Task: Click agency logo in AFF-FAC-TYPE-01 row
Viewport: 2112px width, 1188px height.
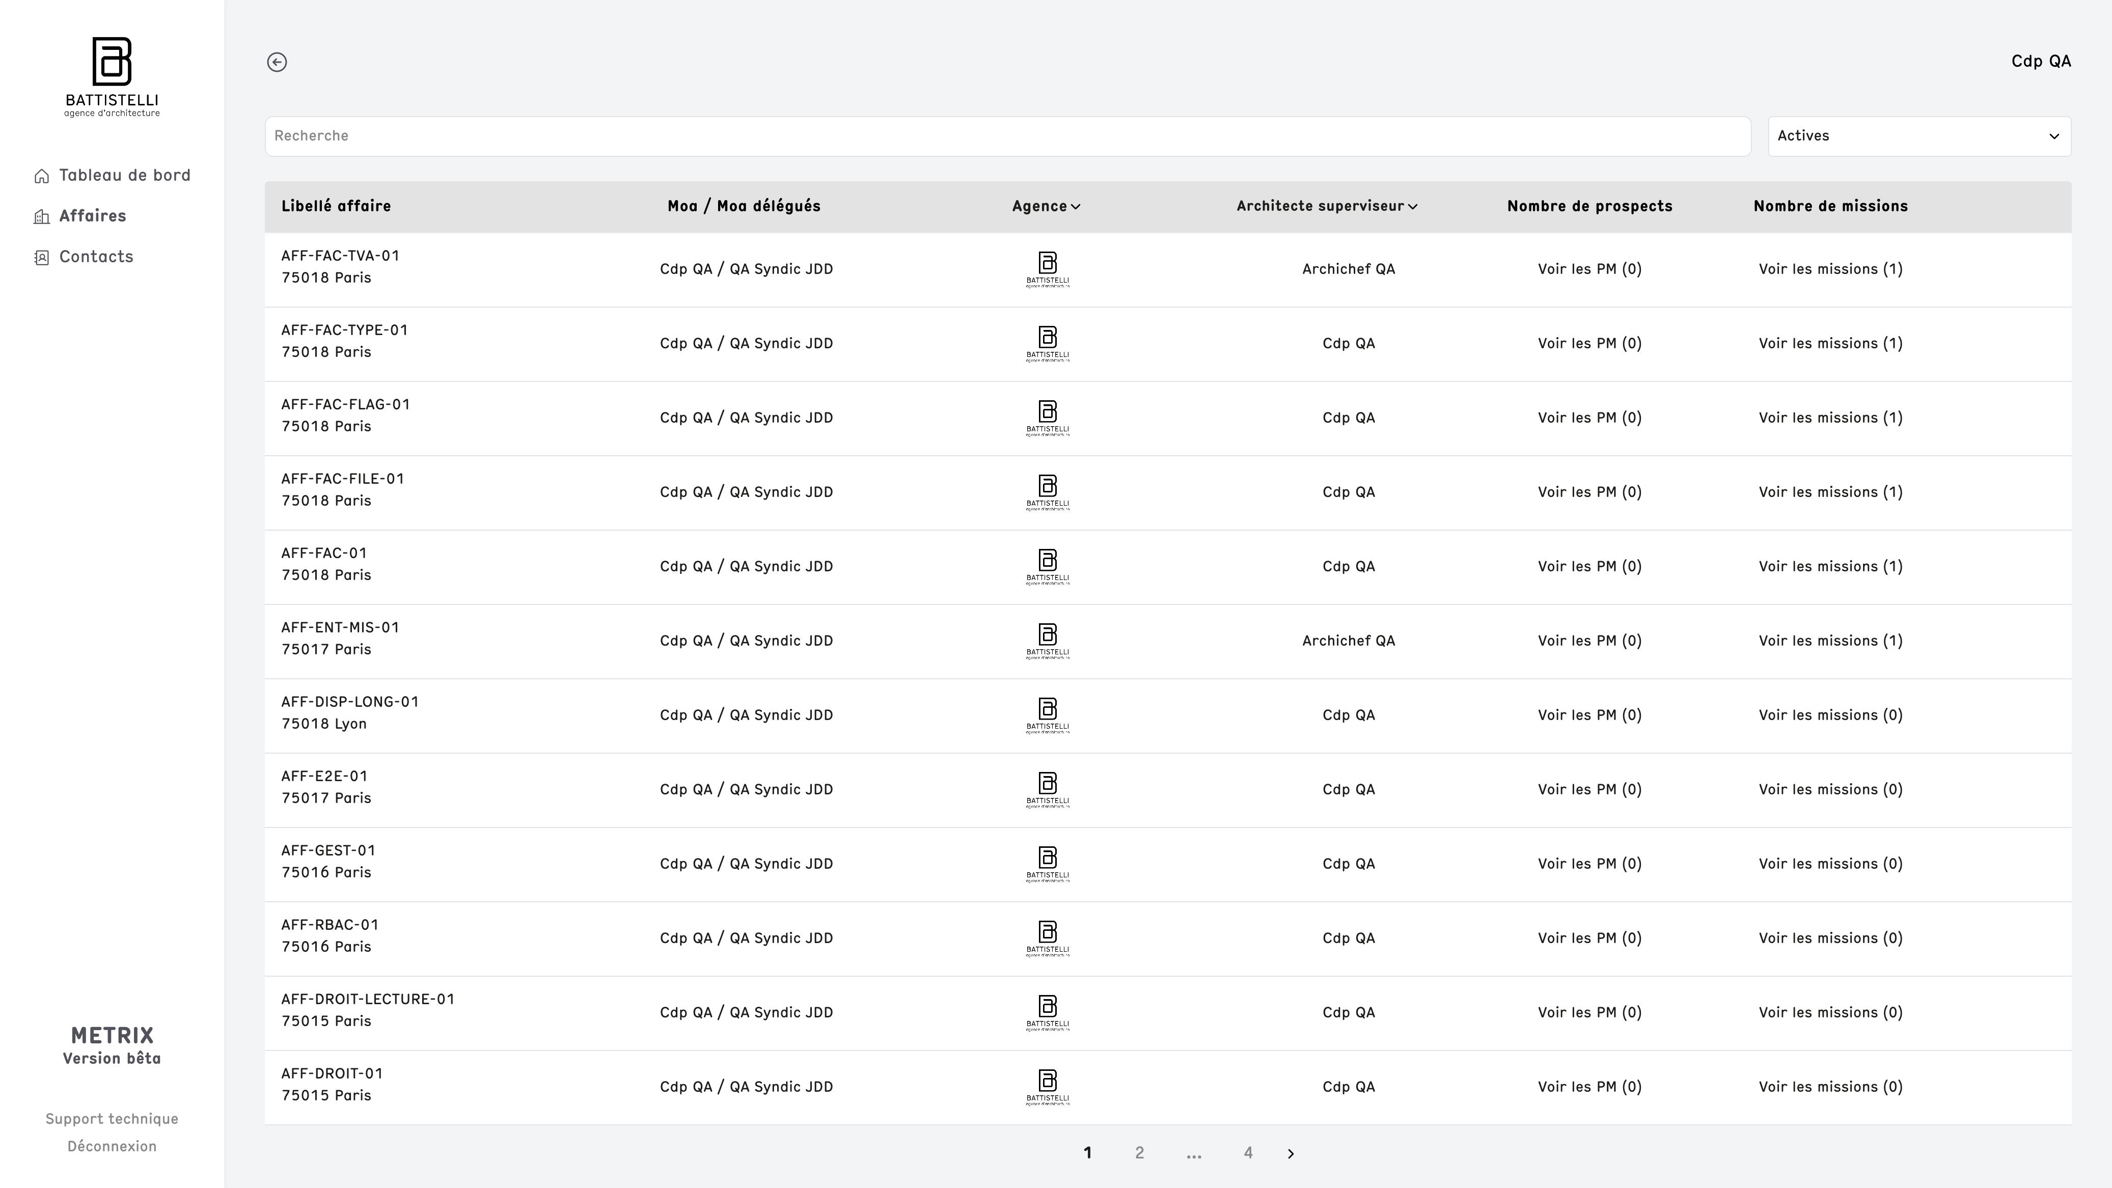Action: [1048, 344]
